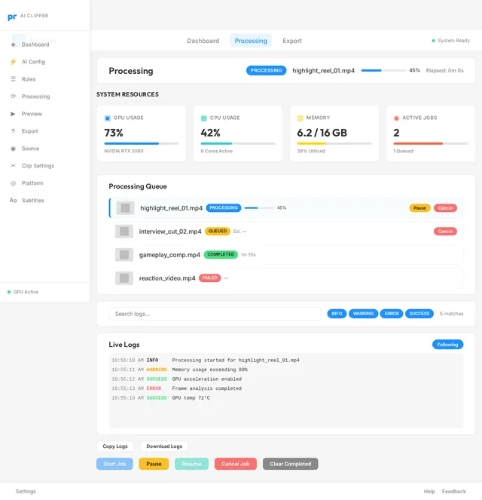
Task: Click the FAILED badge on reaction_video.mp4
Action: (210, 278)
